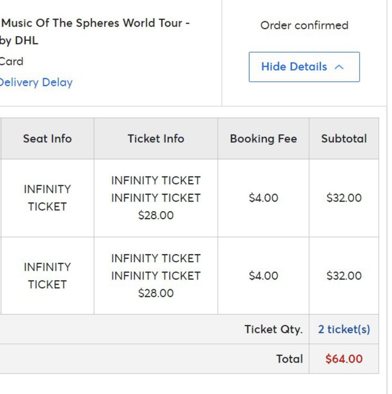Click the 2 ticket(s) link
The height and width of the screenshot is (394, 392).
[x=344, y=329]
